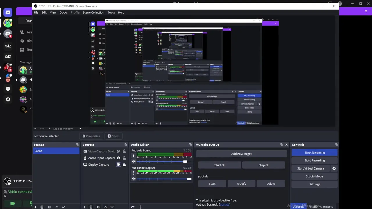The image size is (372, 209).
Task: Pop out the Scenes dock
Action: click(77, 145)
